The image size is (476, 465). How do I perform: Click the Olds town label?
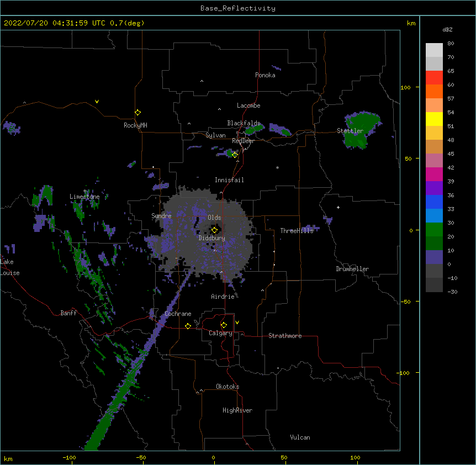[x=214, y=218]
